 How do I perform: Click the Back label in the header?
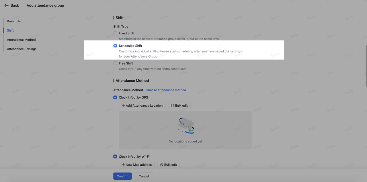point(15,5)
